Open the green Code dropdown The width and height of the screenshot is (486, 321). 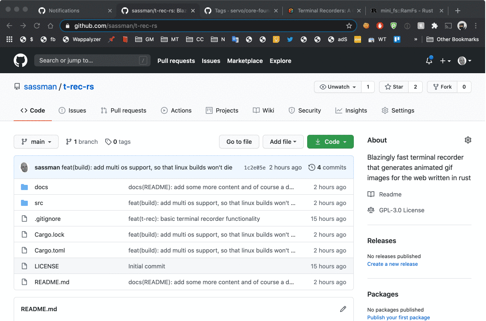click(330, 142)
